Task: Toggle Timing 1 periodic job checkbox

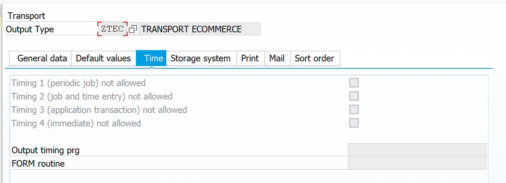Action: pos(354,83)
